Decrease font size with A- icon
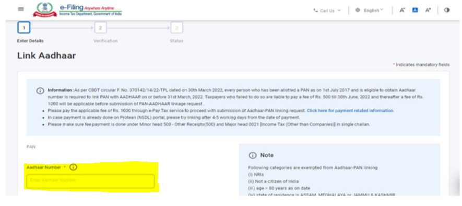Image resolution: width=462 pixels, height=206 pixels. pos(402,10)
